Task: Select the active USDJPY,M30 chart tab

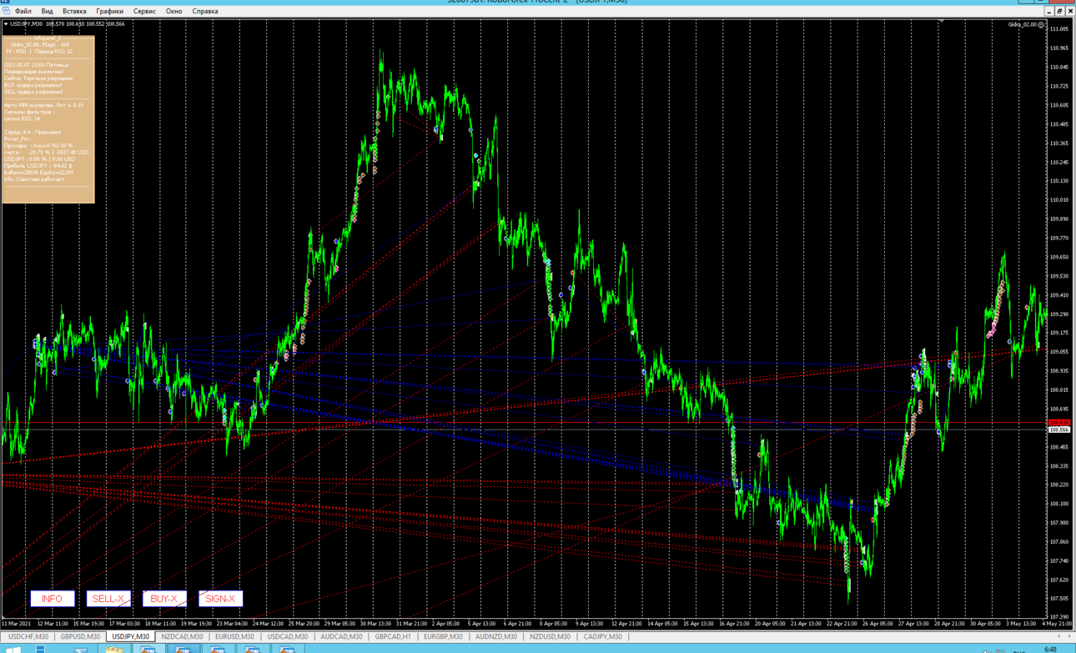Action: 131,636
